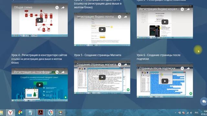
Task: Show hidden system tray icons
Action: (175, 113)
